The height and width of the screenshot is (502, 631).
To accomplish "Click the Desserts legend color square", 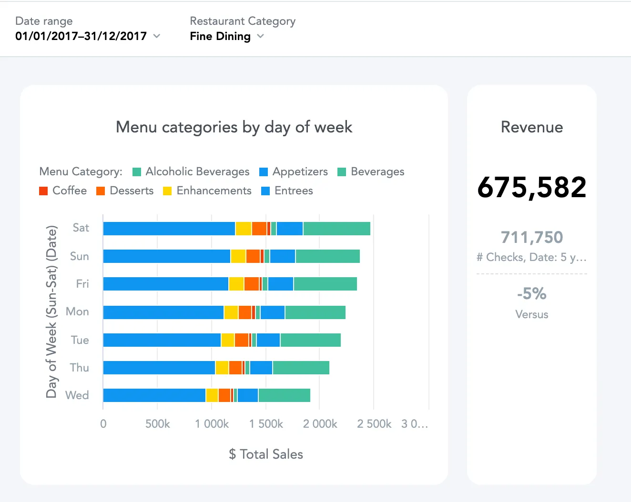I will [x=101, y=191].
